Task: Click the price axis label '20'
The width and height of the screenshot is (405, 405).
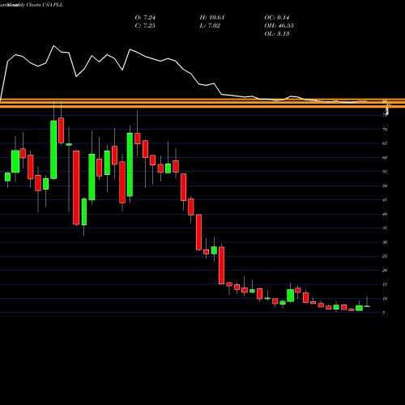Action: [385, 271]
